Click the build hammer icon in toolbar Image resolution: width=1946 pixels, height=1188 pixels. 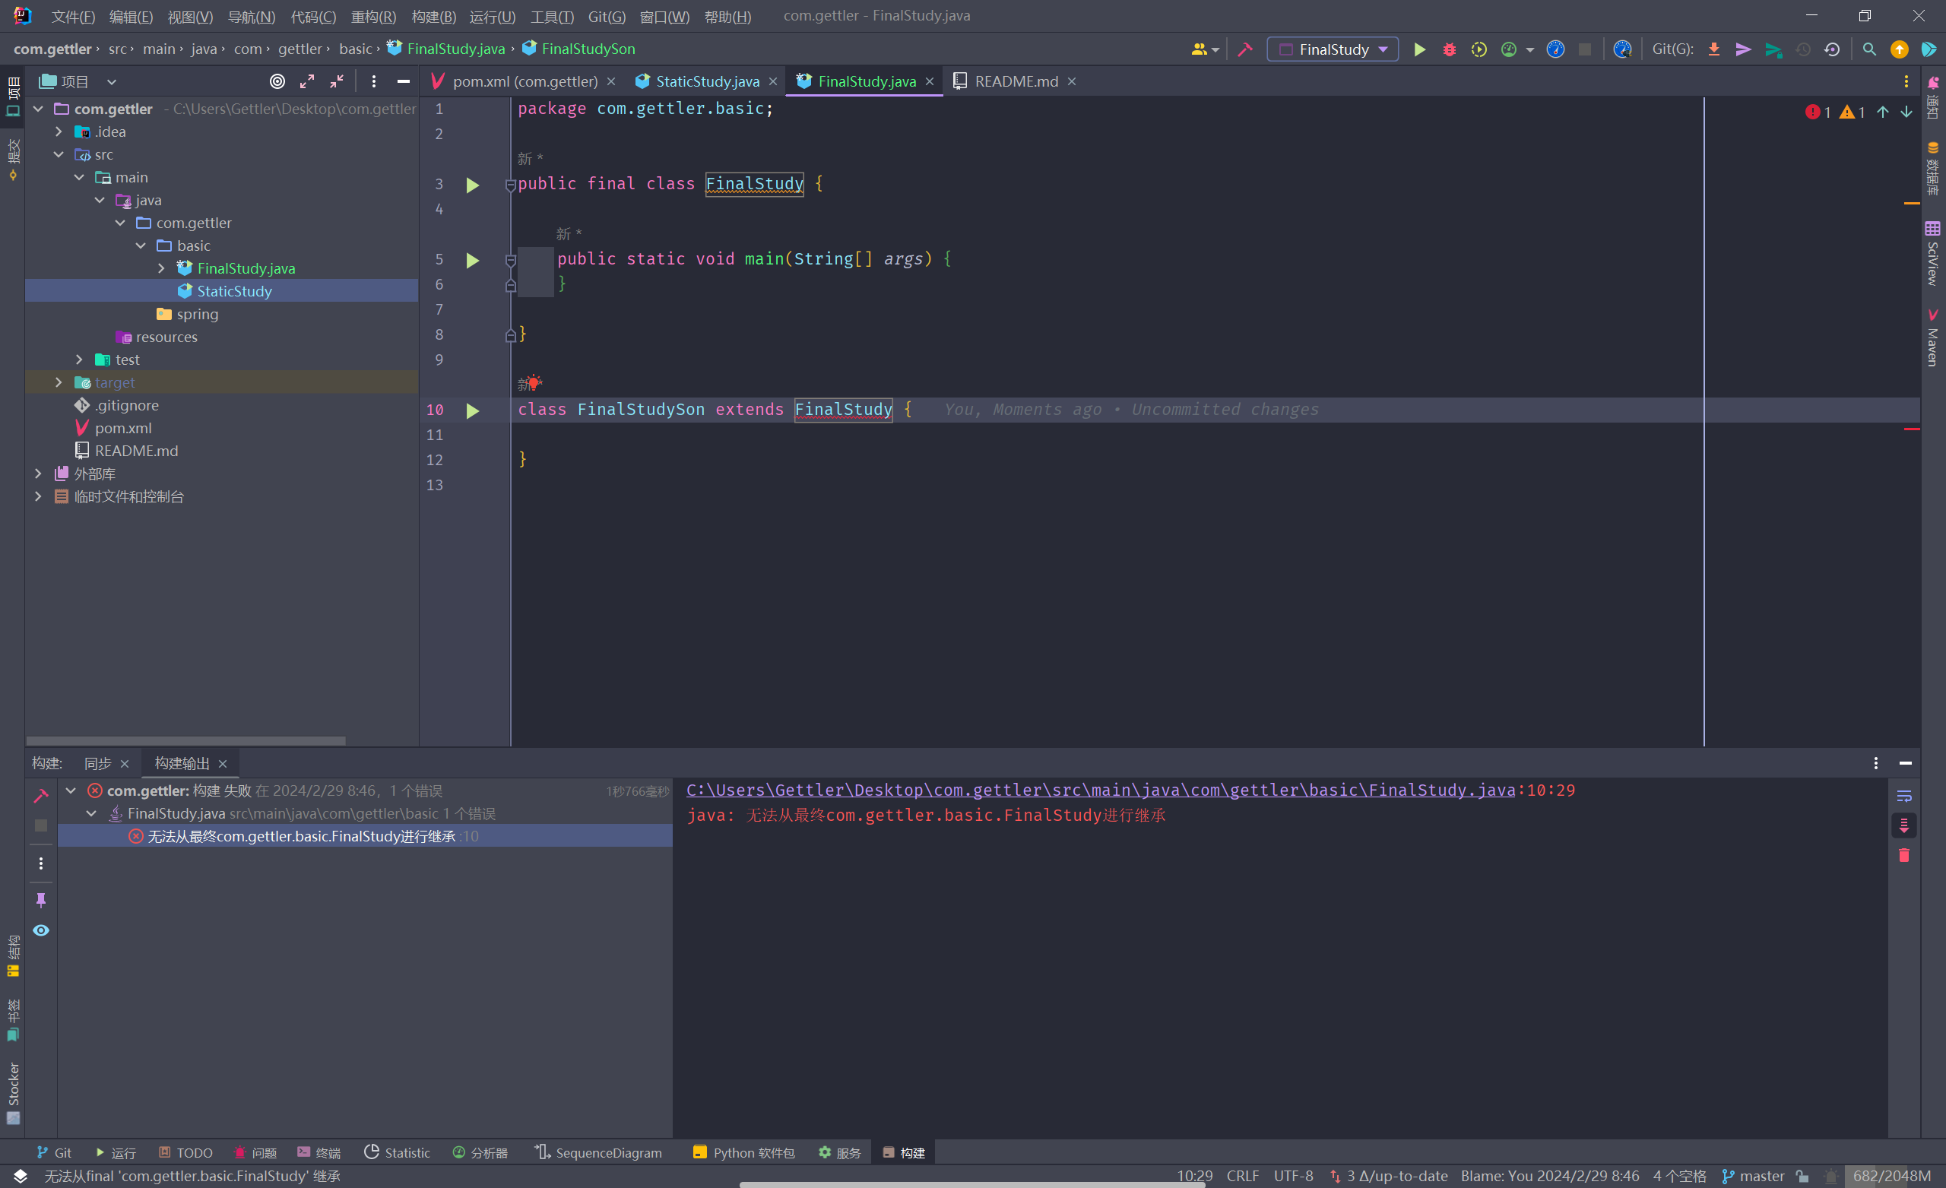(1245, 49)
